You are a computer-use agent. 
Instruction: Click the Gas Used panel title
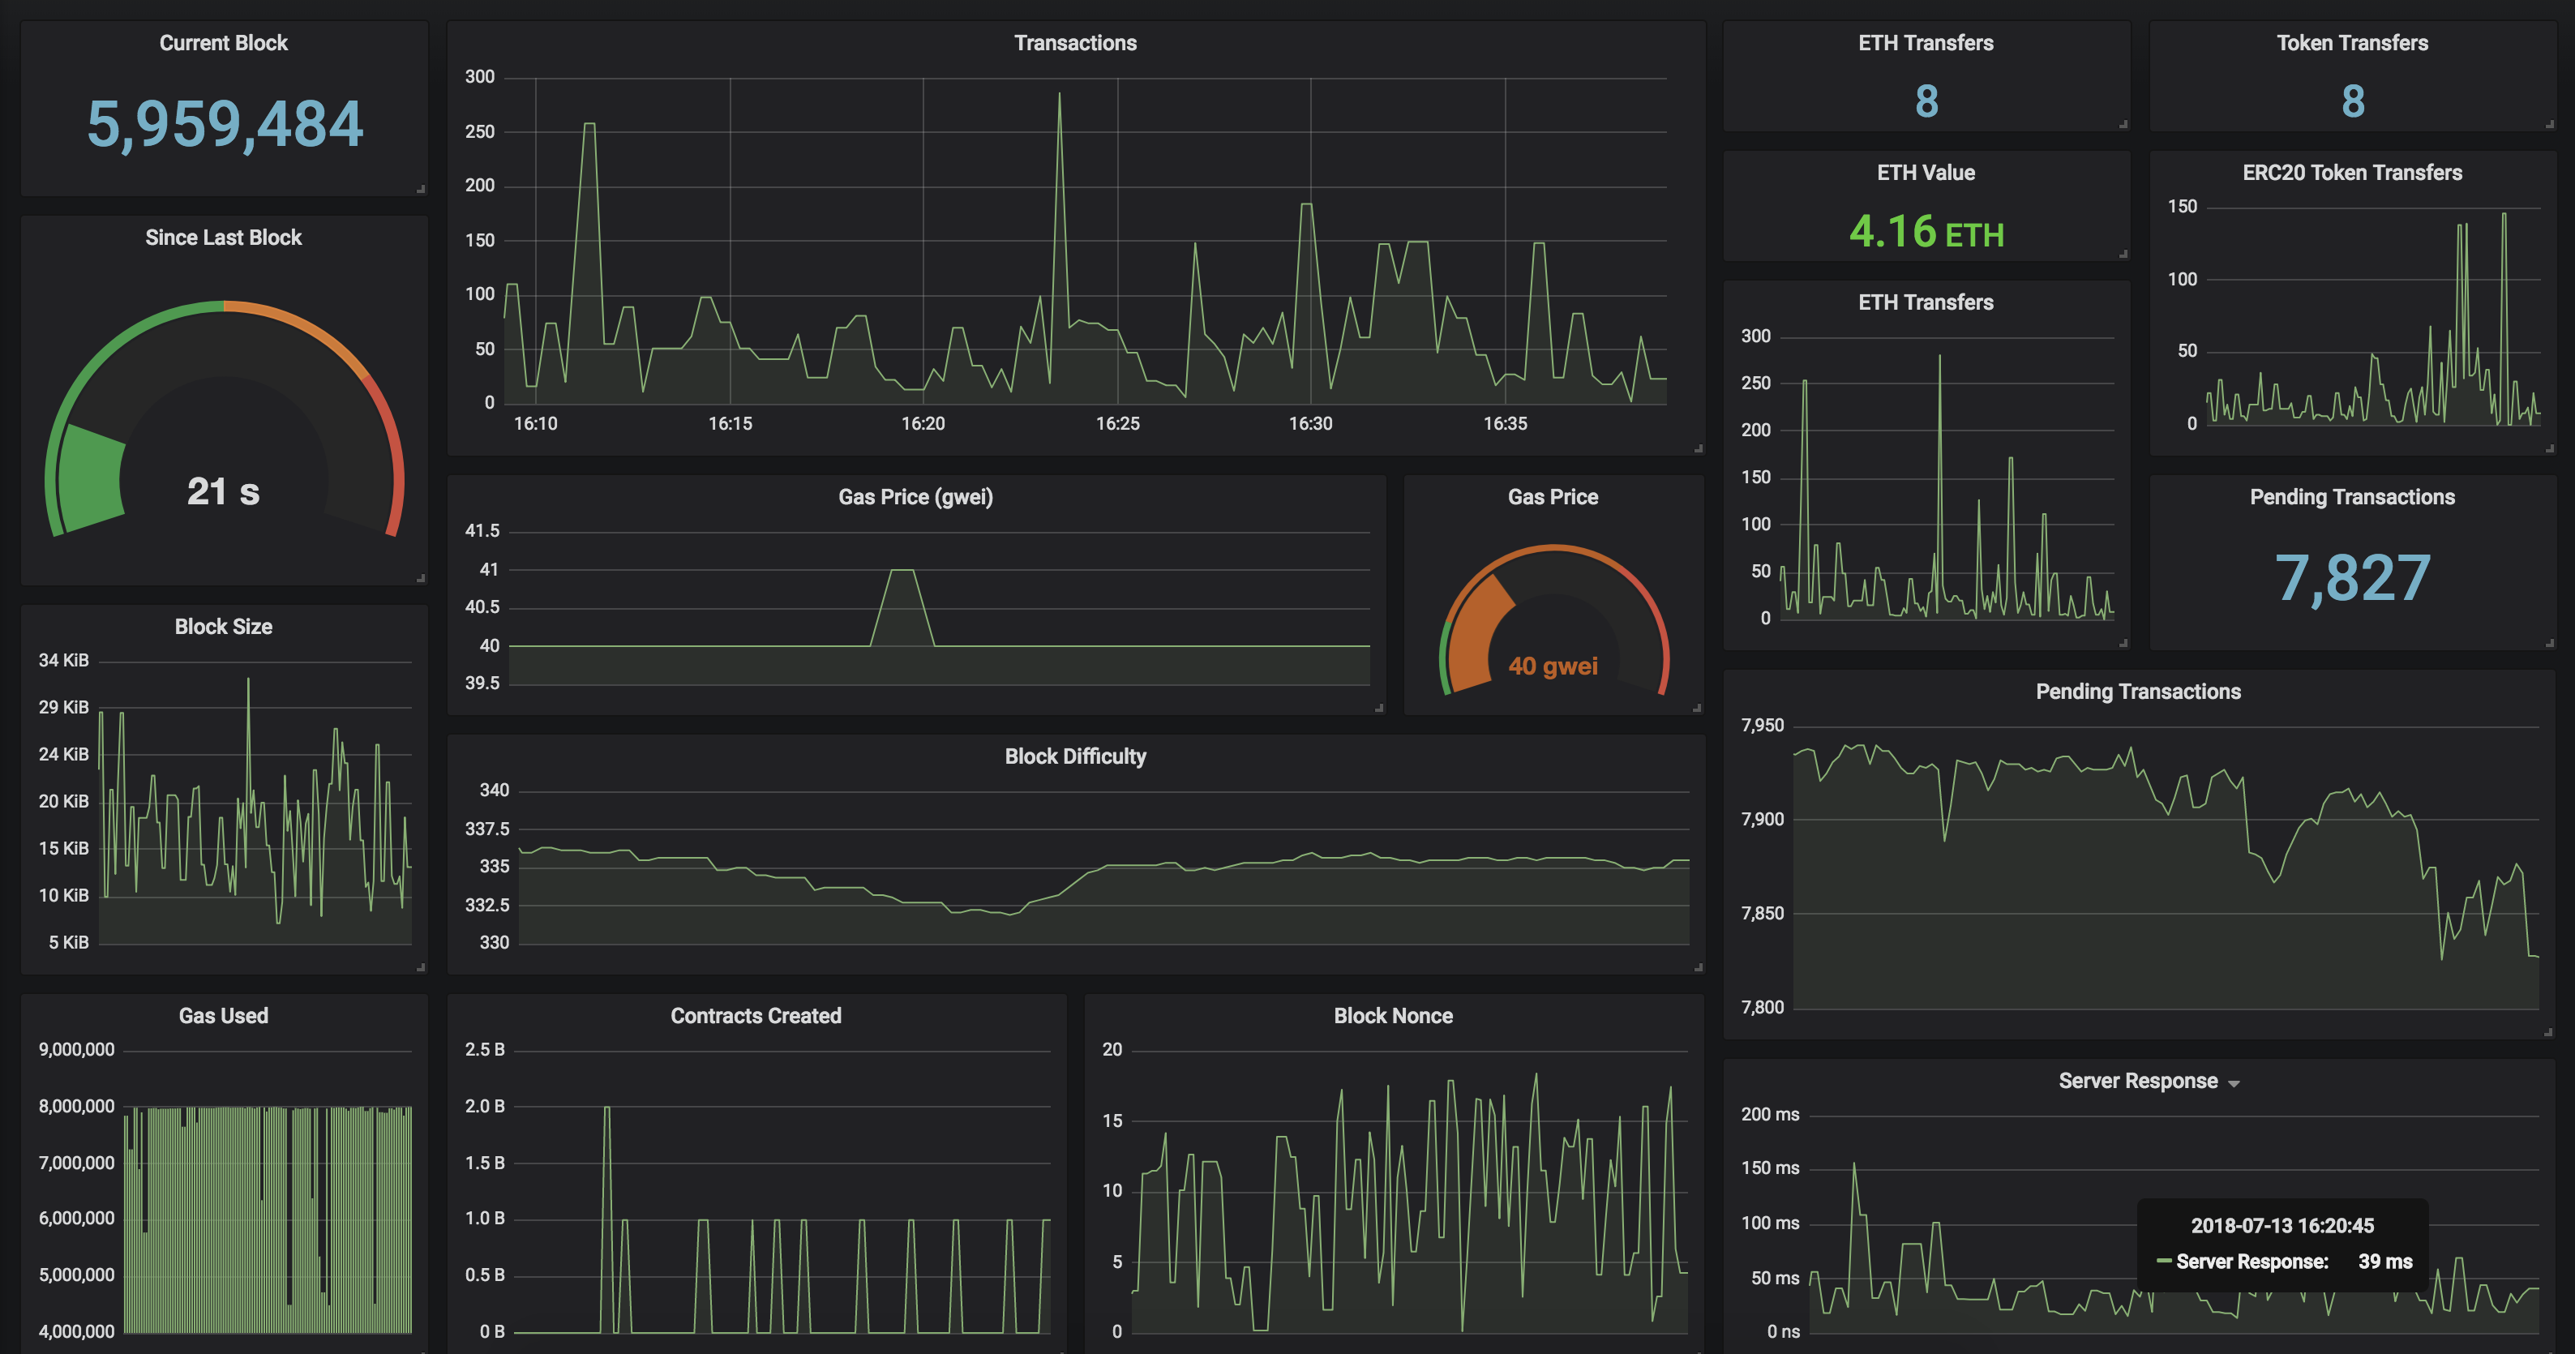(223, 1015)
